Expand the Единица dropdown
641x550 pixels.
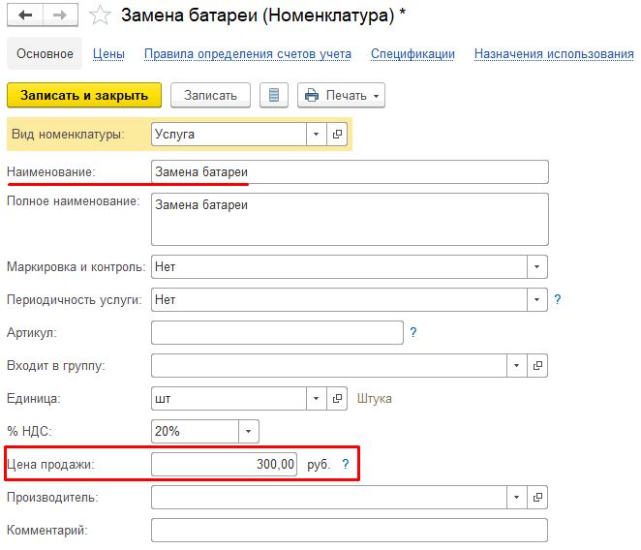tap(316, 398)
